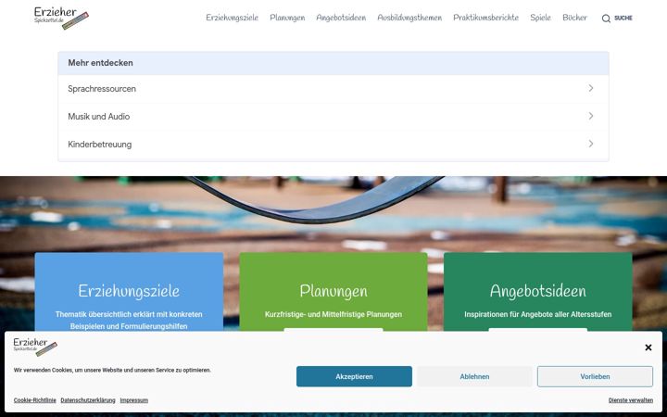The image size is (667, 417).
Task: Open the Bücher menu item
Action: point(574,18)
